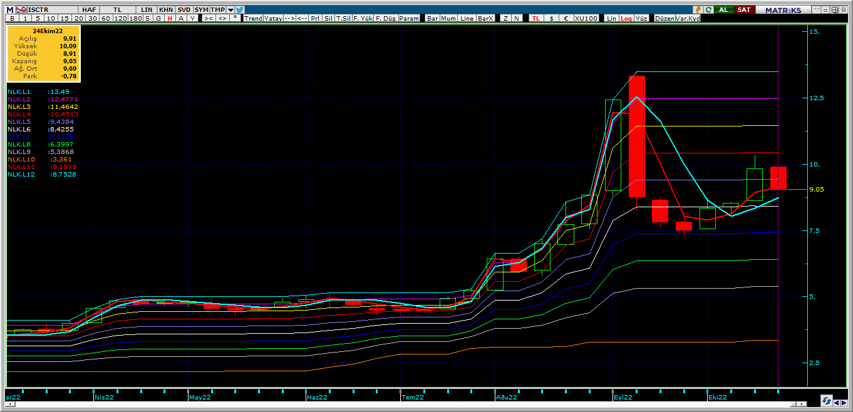This screenshot has height=412, width=853.
Task: Click the green C refresh icon
Action: point(708,10)
